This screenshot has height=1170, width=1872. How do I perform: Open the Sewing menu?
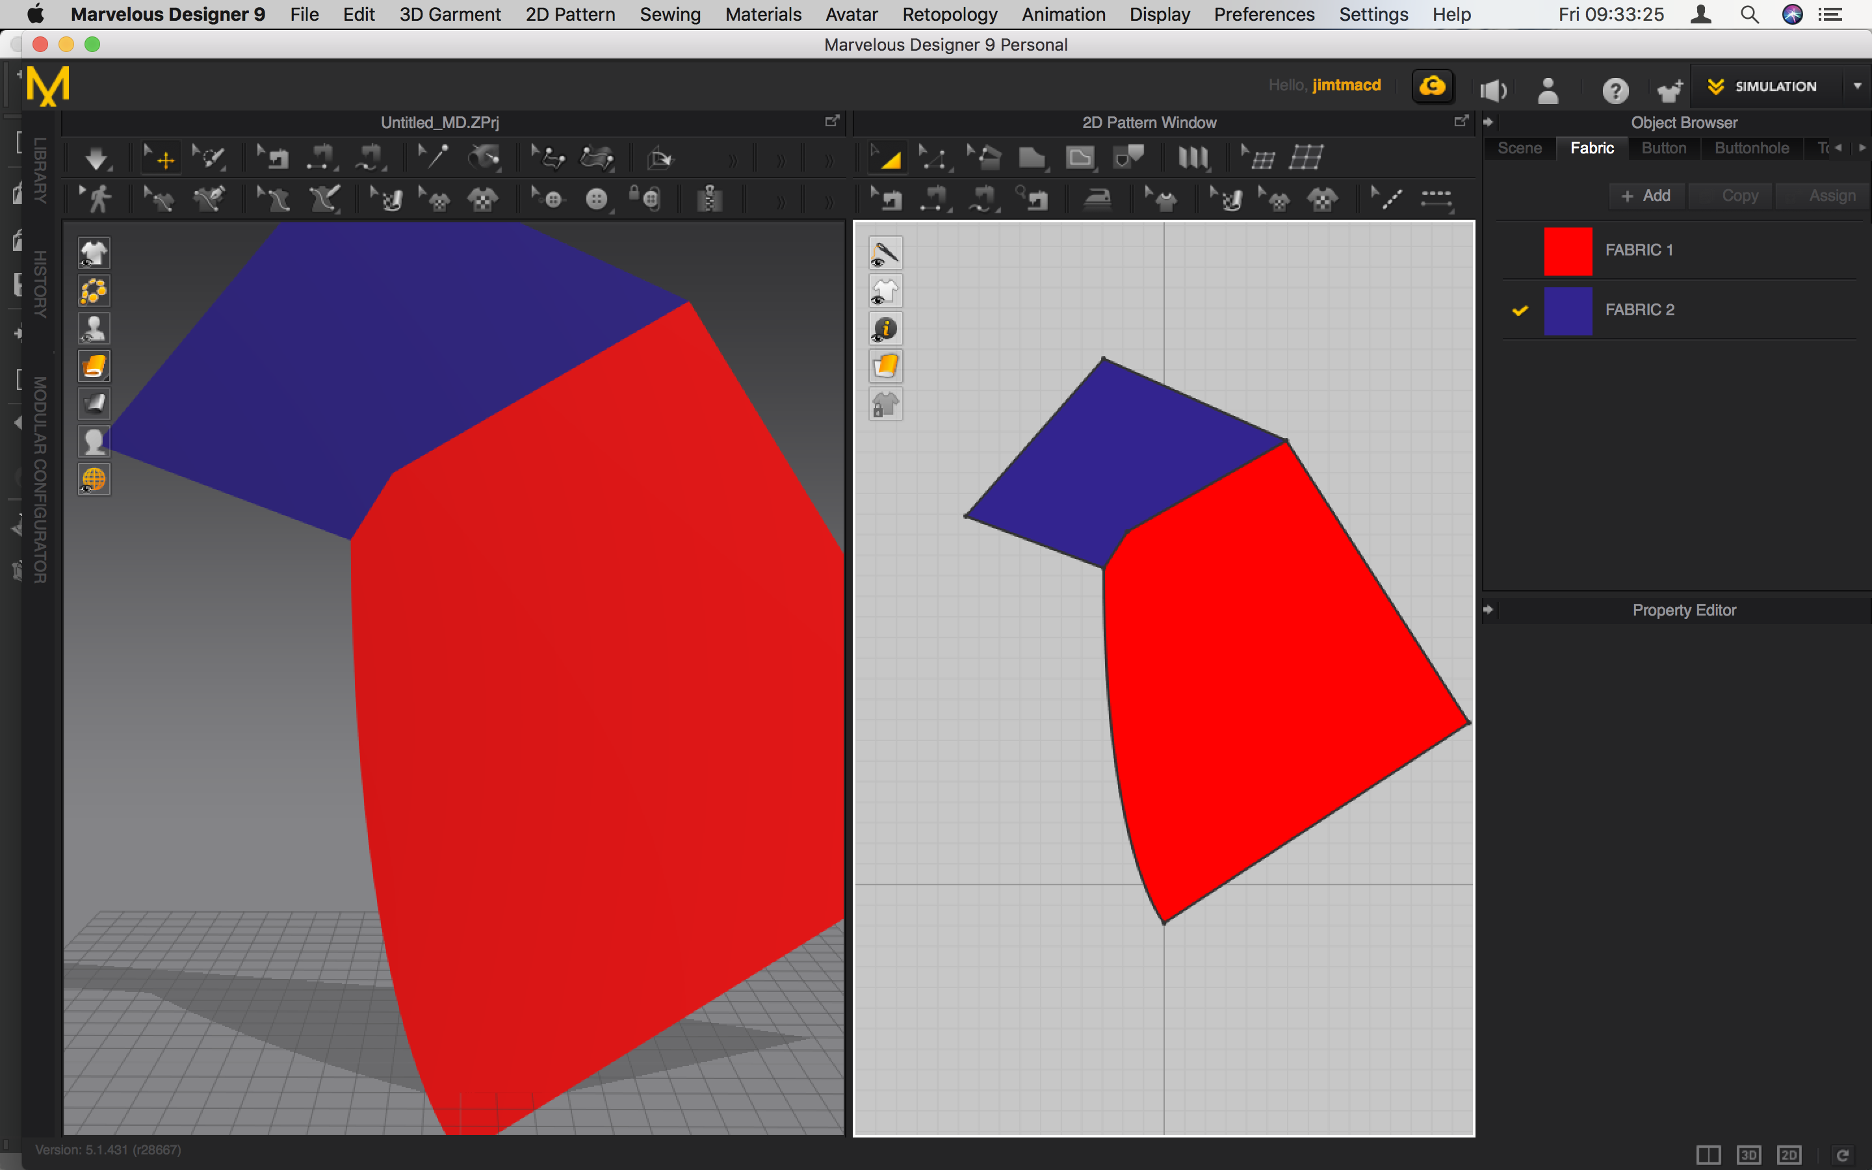pos(670,14)
